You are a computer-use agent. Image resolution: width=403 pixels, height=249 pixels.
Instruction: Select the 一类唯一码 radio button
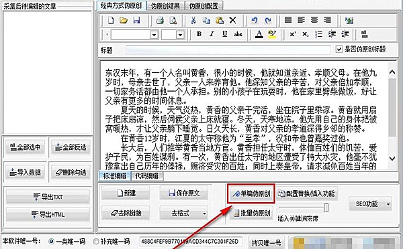(52, 241)
